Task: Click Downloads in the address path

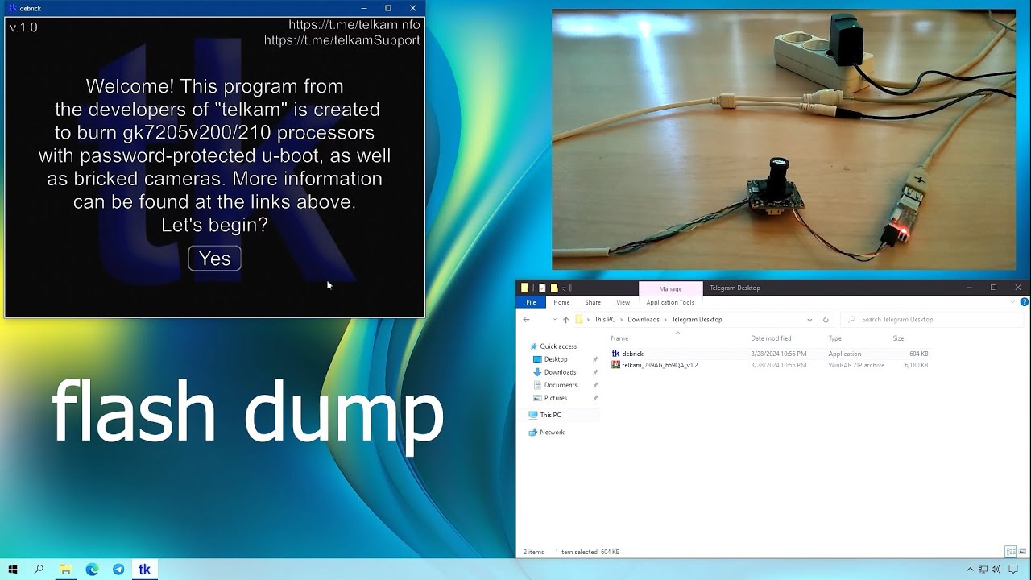Action: pos(644,320)
